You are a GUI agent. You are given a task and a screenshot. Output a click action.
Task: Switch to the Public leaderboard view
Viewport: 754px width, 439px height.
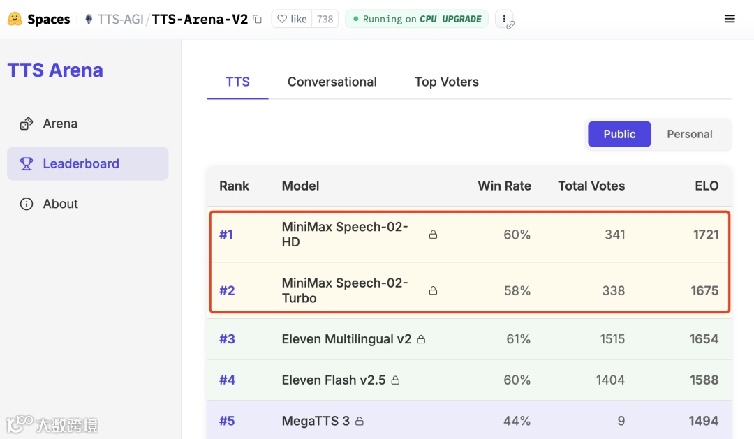pos(619,134)
